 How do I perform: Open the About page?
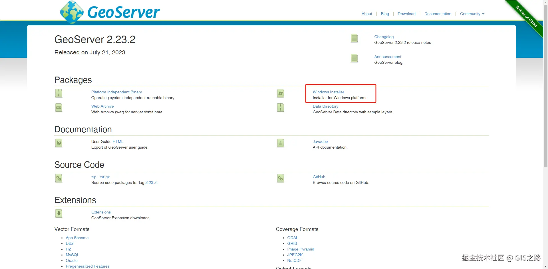point(367,14)
